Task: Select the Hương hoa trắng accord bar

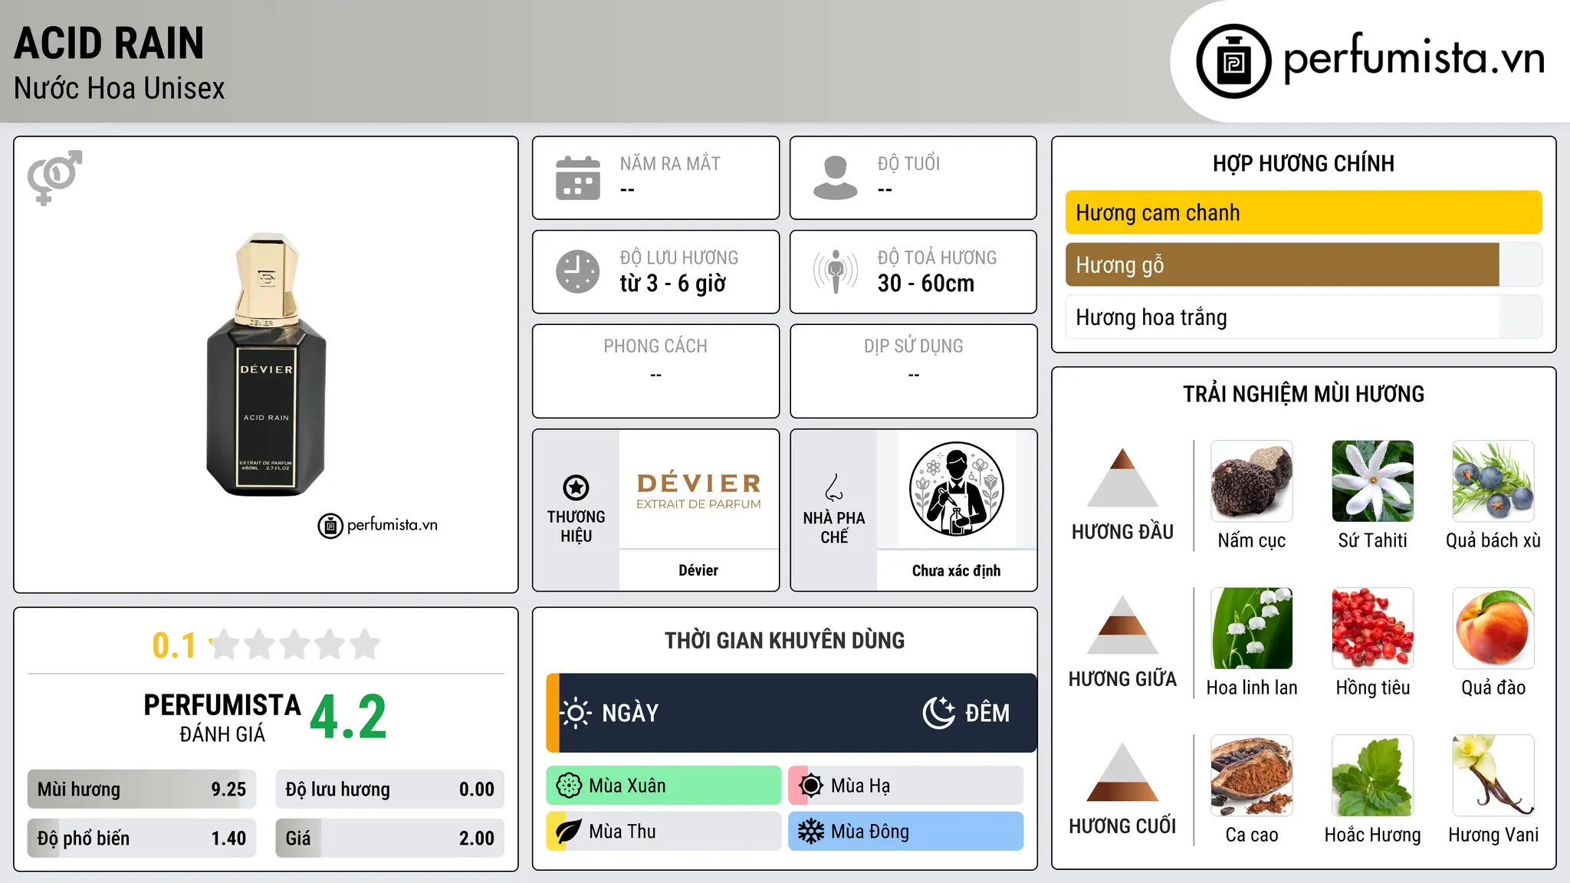Action: [x=1303, y=317]
